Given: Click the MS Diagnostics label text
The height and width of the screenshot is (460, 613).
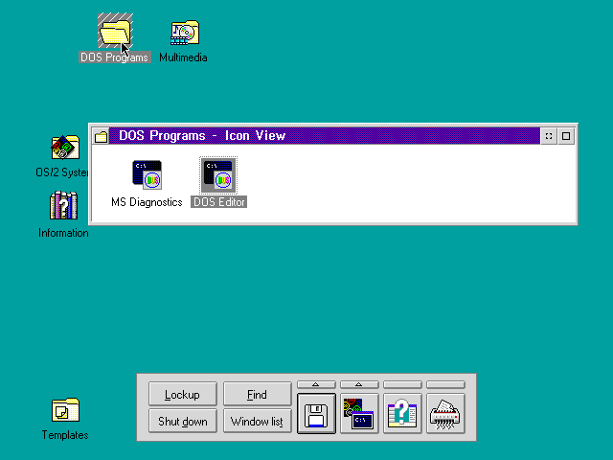Looking at the screenshot, I should click(147, 202).
